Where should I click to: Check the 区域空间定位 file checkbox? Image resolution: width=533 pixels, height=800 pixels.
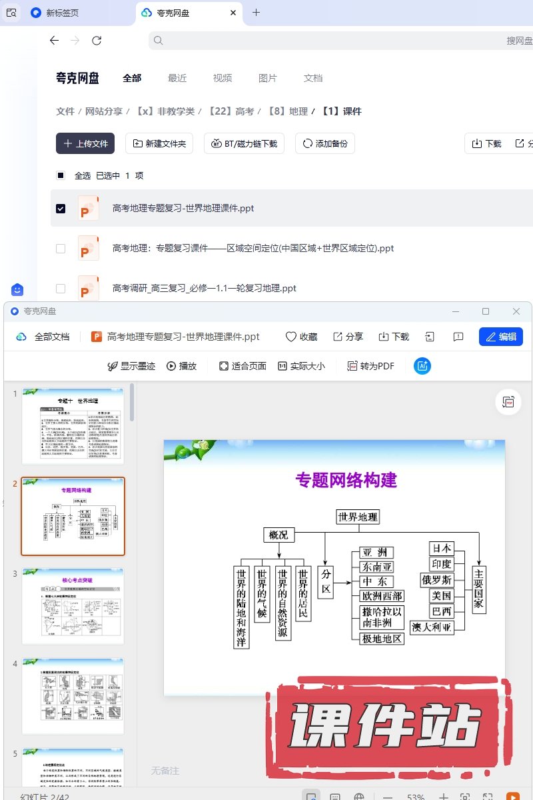click(x=61, y=249)
